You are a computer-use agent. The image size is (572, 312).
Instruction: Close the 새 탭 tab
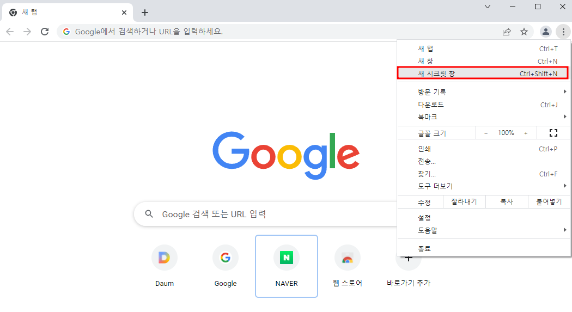(x=124, y=13)
